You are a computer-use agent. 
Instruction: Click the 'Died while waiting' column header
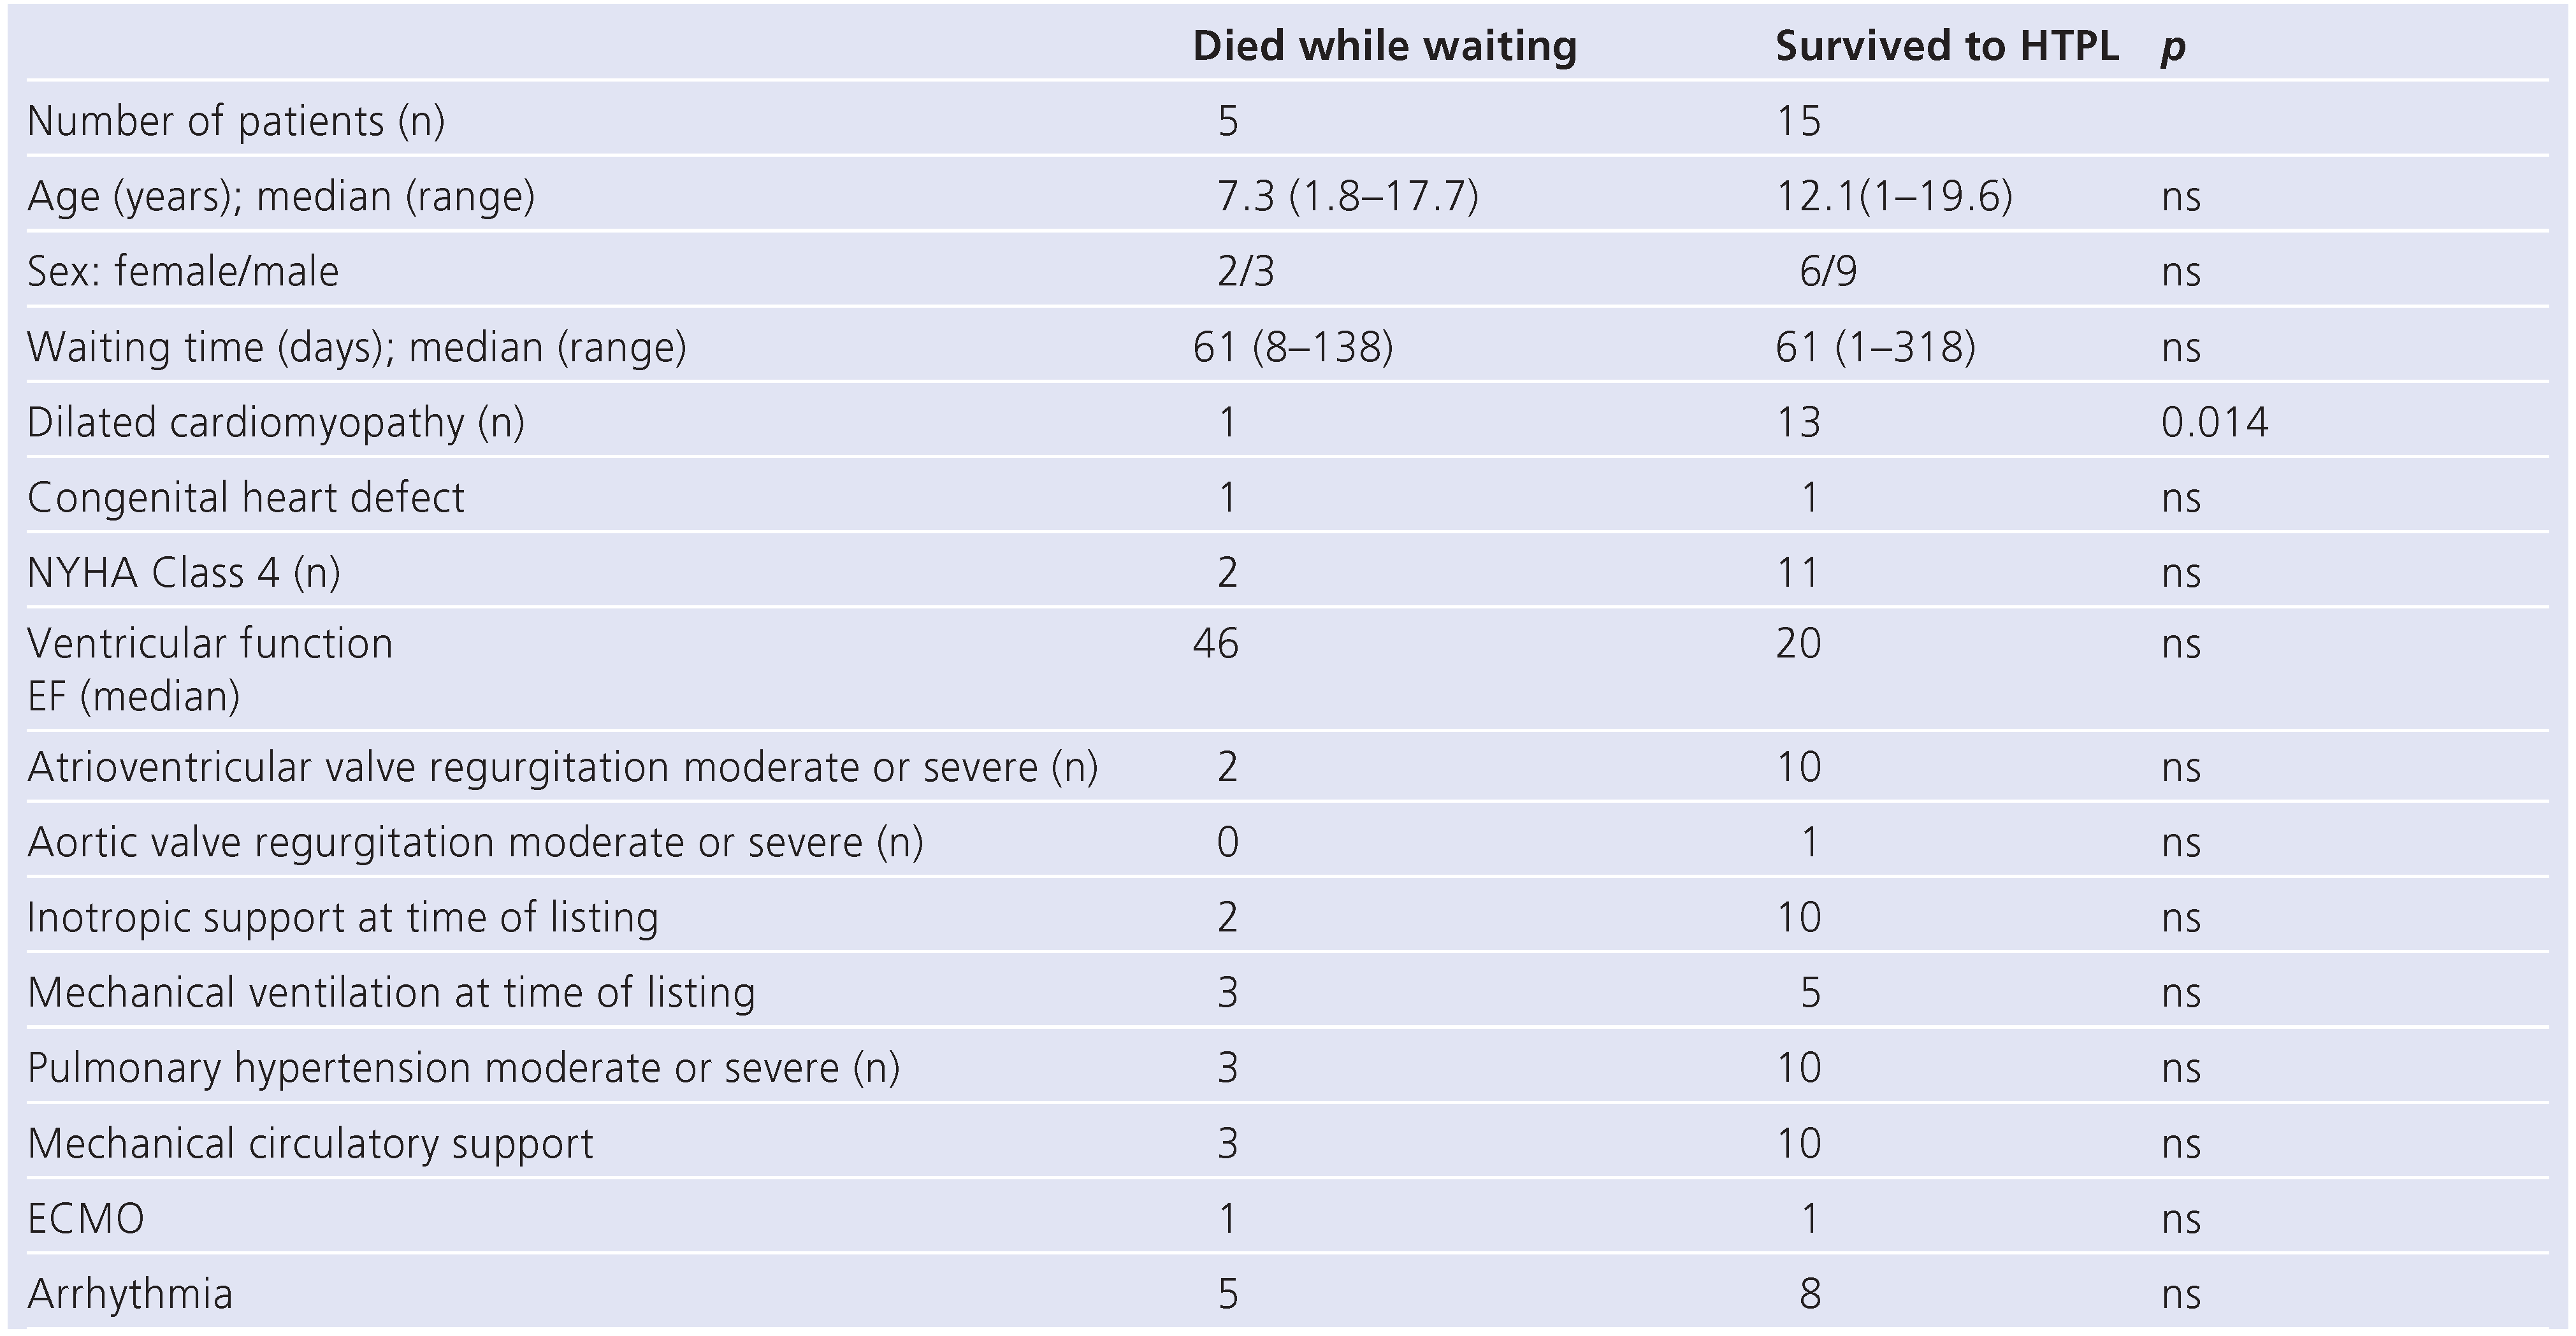1384,47
